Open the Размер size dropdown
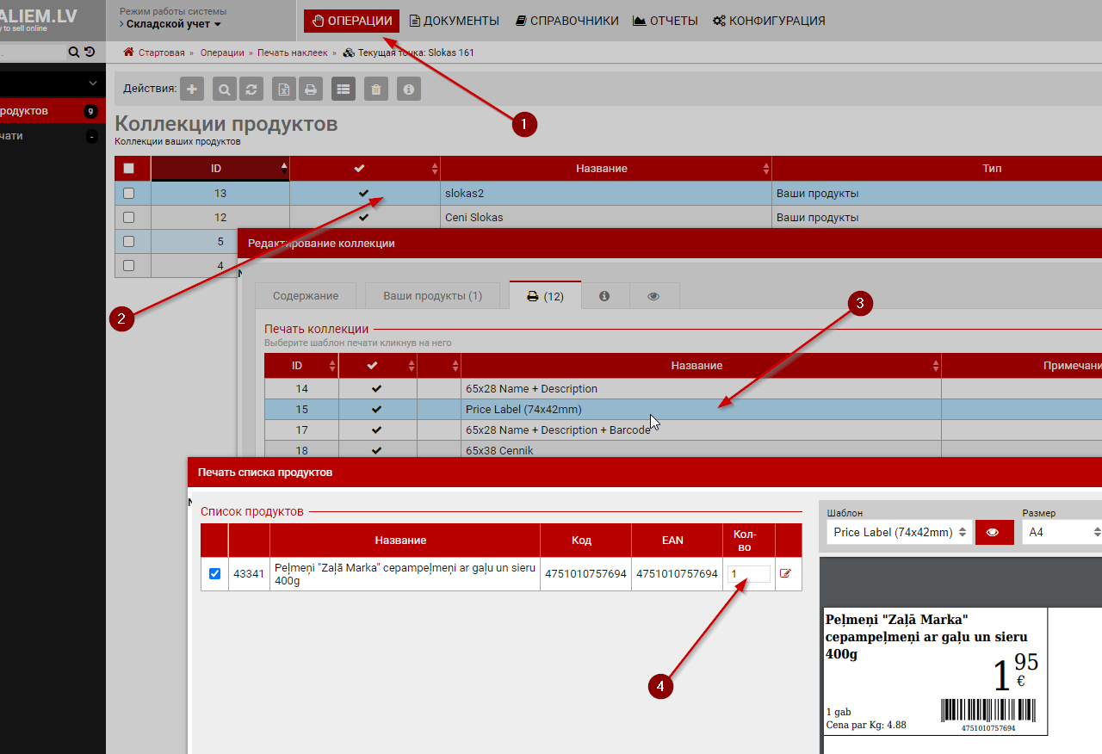1102x754 pixels. 1061,532
